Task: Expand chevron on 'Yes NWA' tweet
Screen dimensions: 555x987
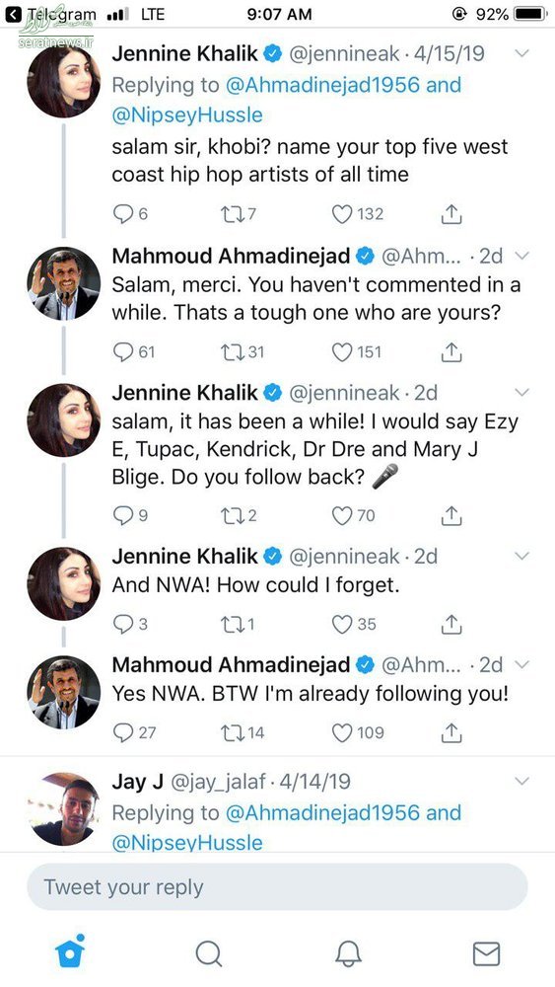Action: tap(521, 664)
